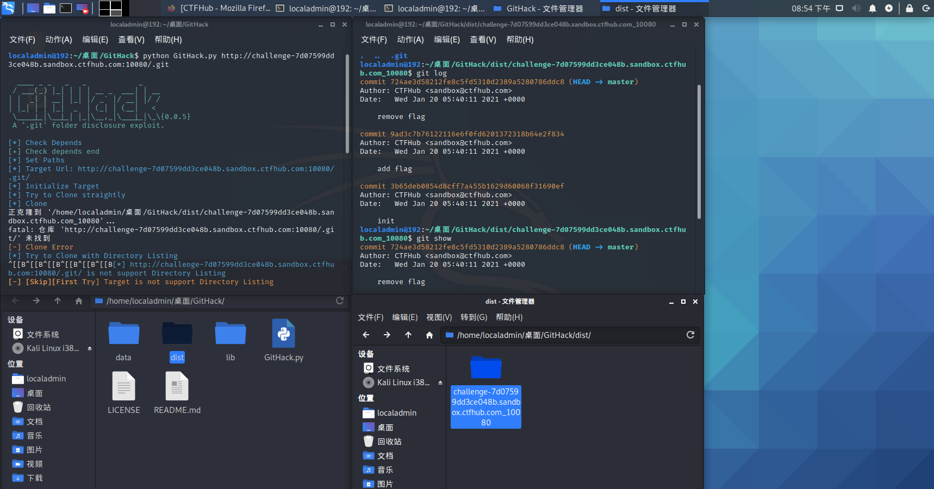
Task: Open 文件(F) menu in dist file manager
Action: coord(371,317)
